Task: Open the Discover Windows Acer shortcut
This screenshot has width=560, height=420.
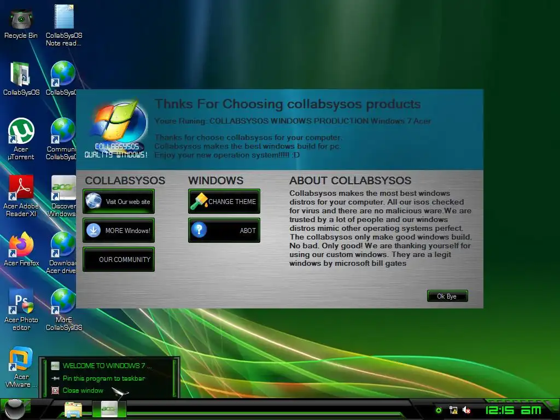Action: pyautogui.click(x=62, y=196)
